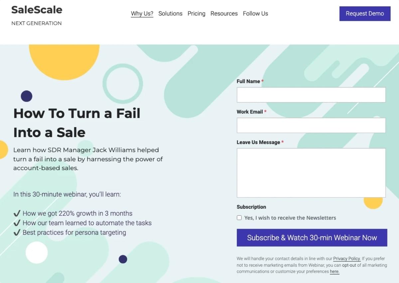Open the Why Us? menu item
Viewport: 399px width, 283px height.
click(x=142, y=14)
